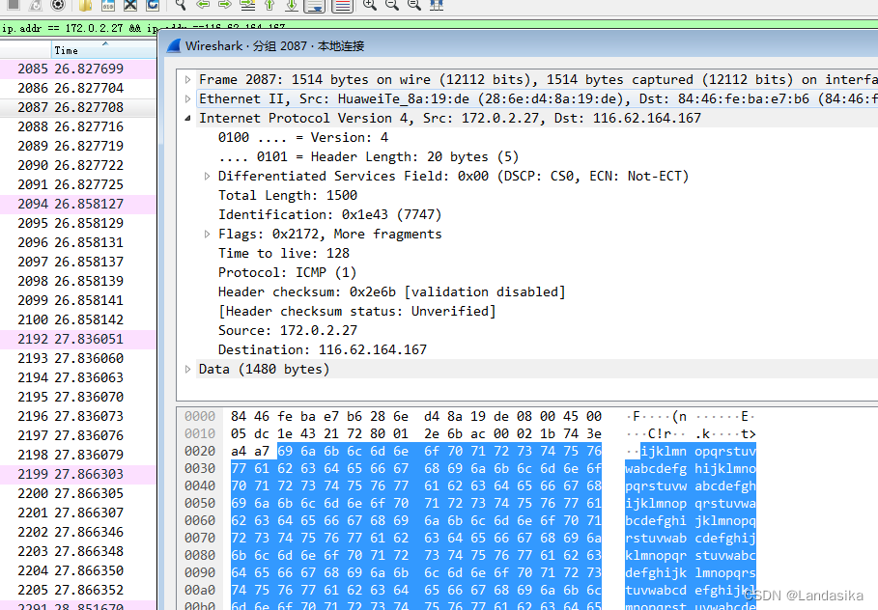Expand Differentiated Services Field node

click(207, 177)
